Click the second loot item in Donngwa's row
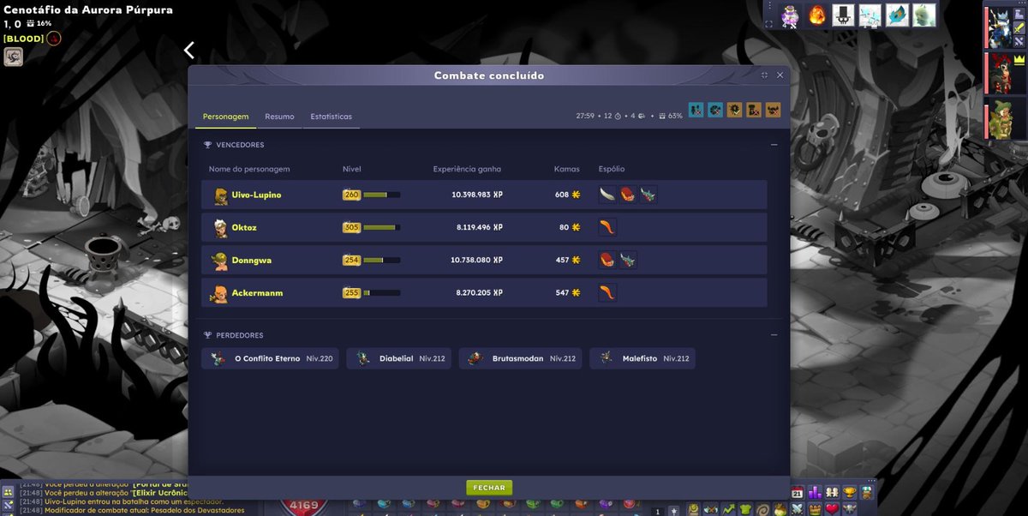The height and width of the screenshot is (516, 1028). (x=628, y=260)
